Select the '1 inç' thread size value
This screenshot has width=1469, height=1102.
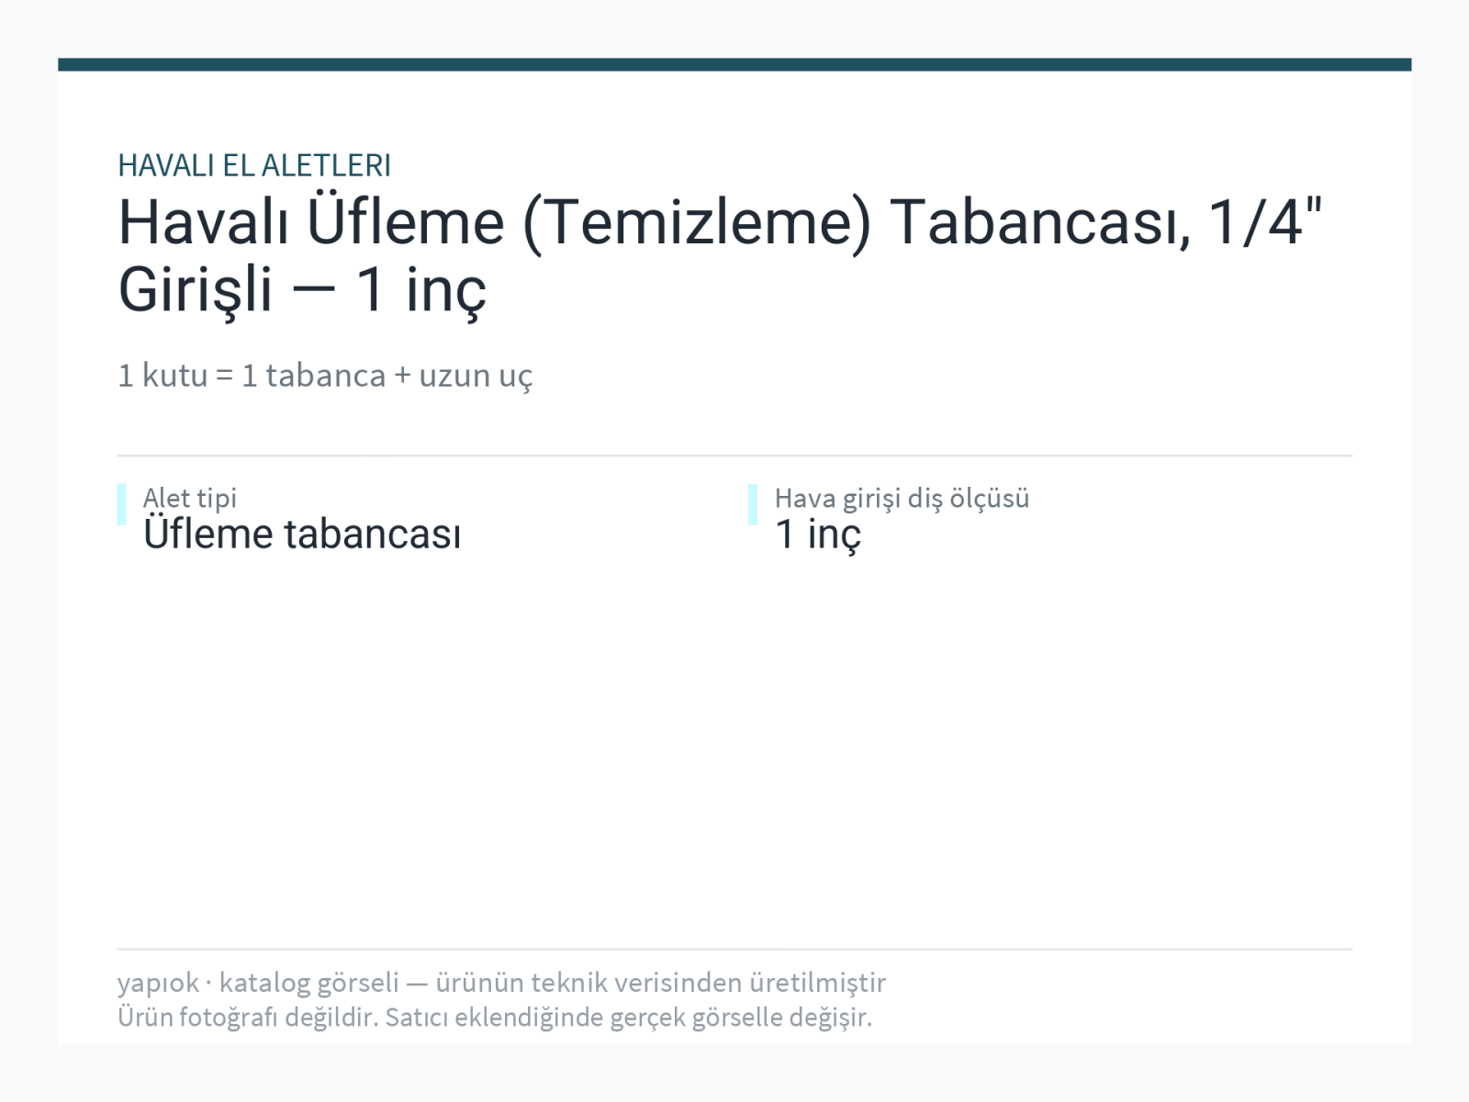(x=818, y=535)
